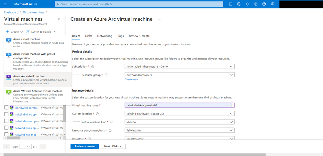This screenshot has height=156, width=323.
Task: Click the Subscription info icon
Action: click(93, 67)
